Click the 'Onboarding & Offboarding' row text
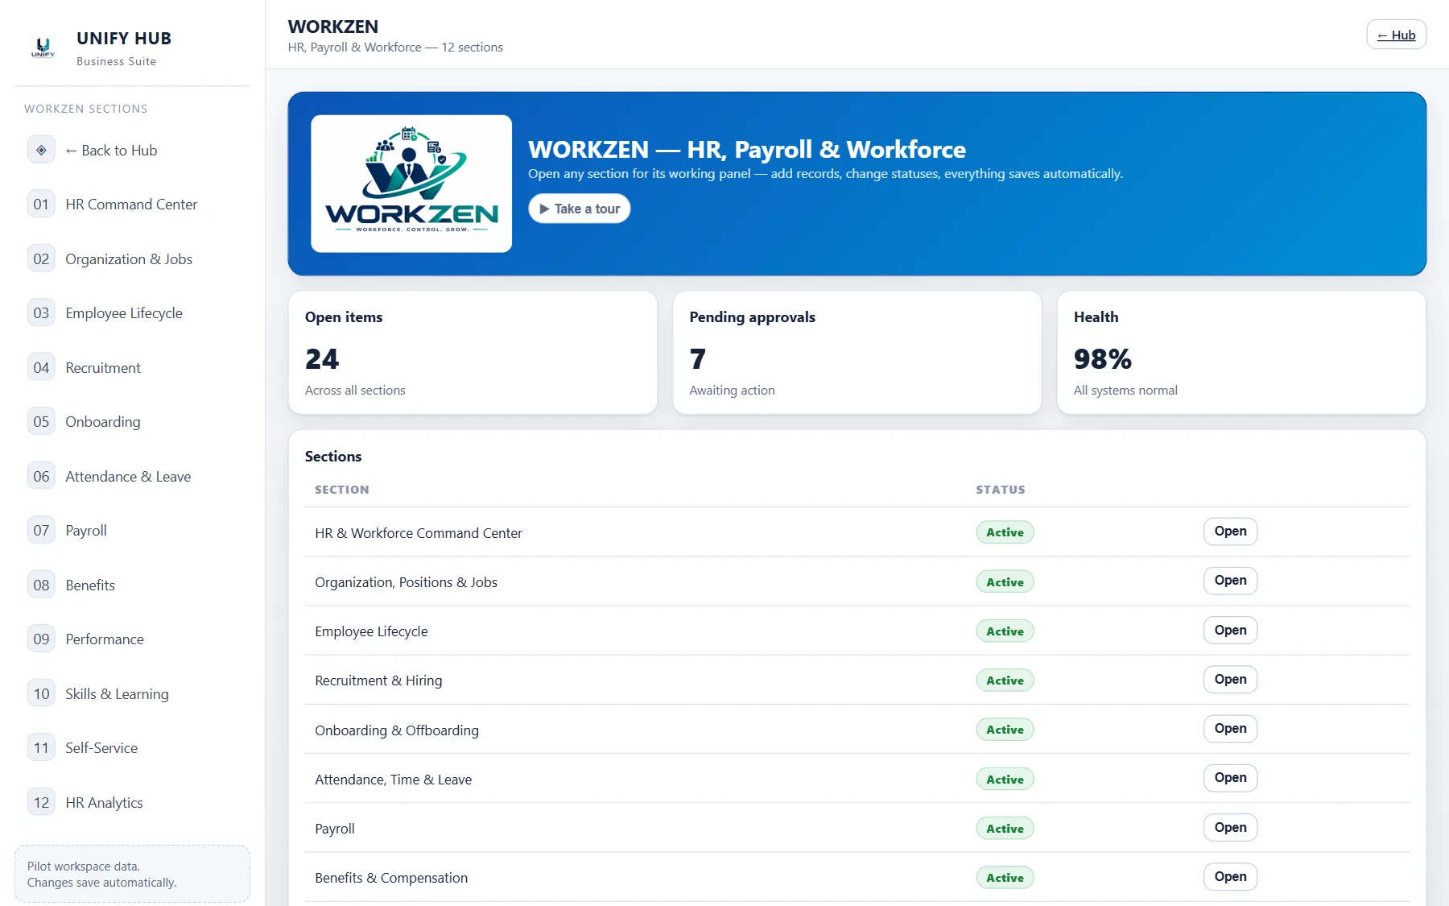Screen dimensions: 1449x906 [x=397, y=730]
